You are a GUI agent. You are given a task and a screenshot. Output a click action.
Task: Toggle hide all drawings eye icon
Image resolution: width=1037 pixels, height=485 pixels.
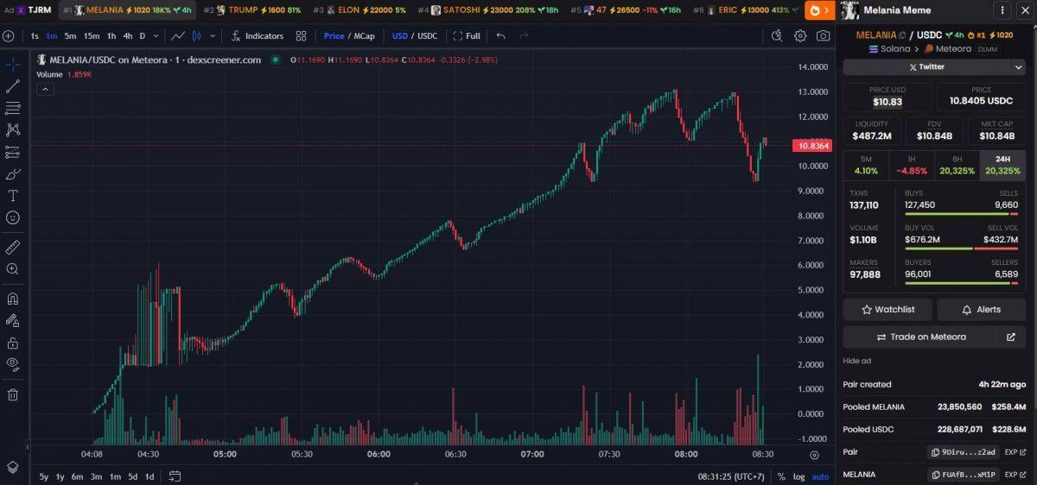[13, 364]
